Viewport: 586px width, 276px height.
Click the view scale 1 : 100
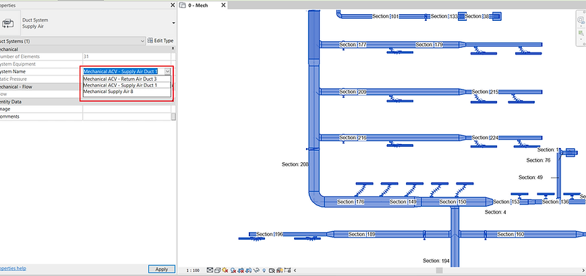coord(193,270)
